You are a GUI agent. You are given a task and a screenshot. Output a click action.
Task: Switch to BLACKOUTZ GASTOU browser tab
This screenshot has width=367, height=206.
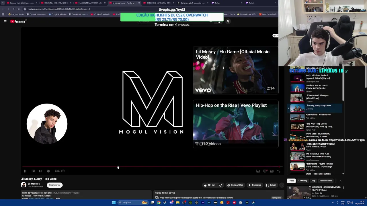click(90, 3)
